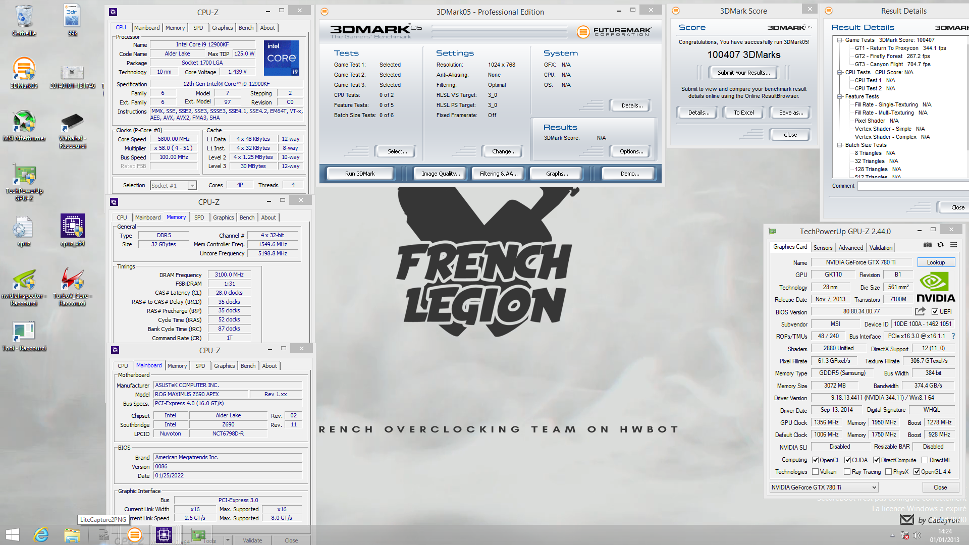Collapse the CPU Tests tree node
This screenshot has height=545, width=969.
point(840,72)
